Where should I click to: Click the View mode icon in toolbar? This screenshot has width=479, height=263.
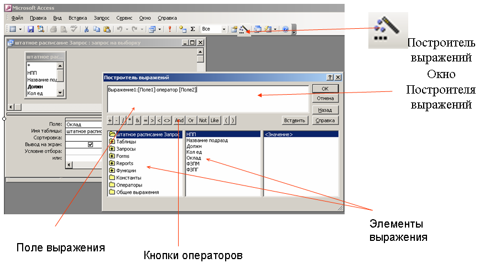13,29
